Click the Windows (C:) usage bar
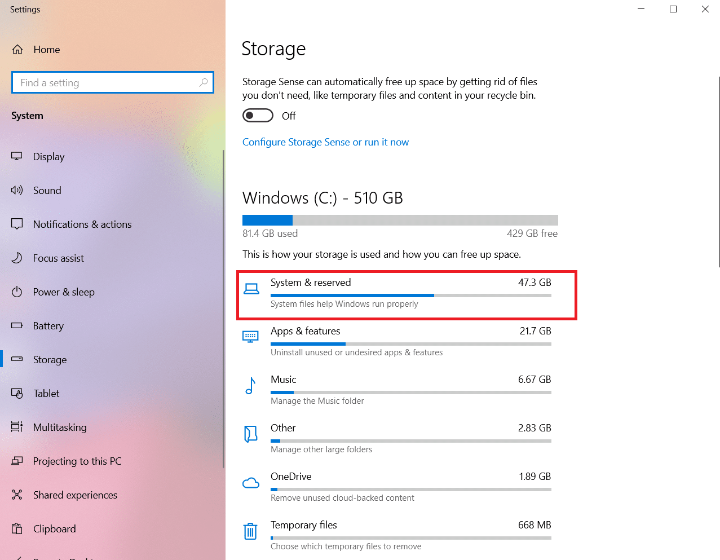The image size is (720, 560). click(x=400, y=220)
